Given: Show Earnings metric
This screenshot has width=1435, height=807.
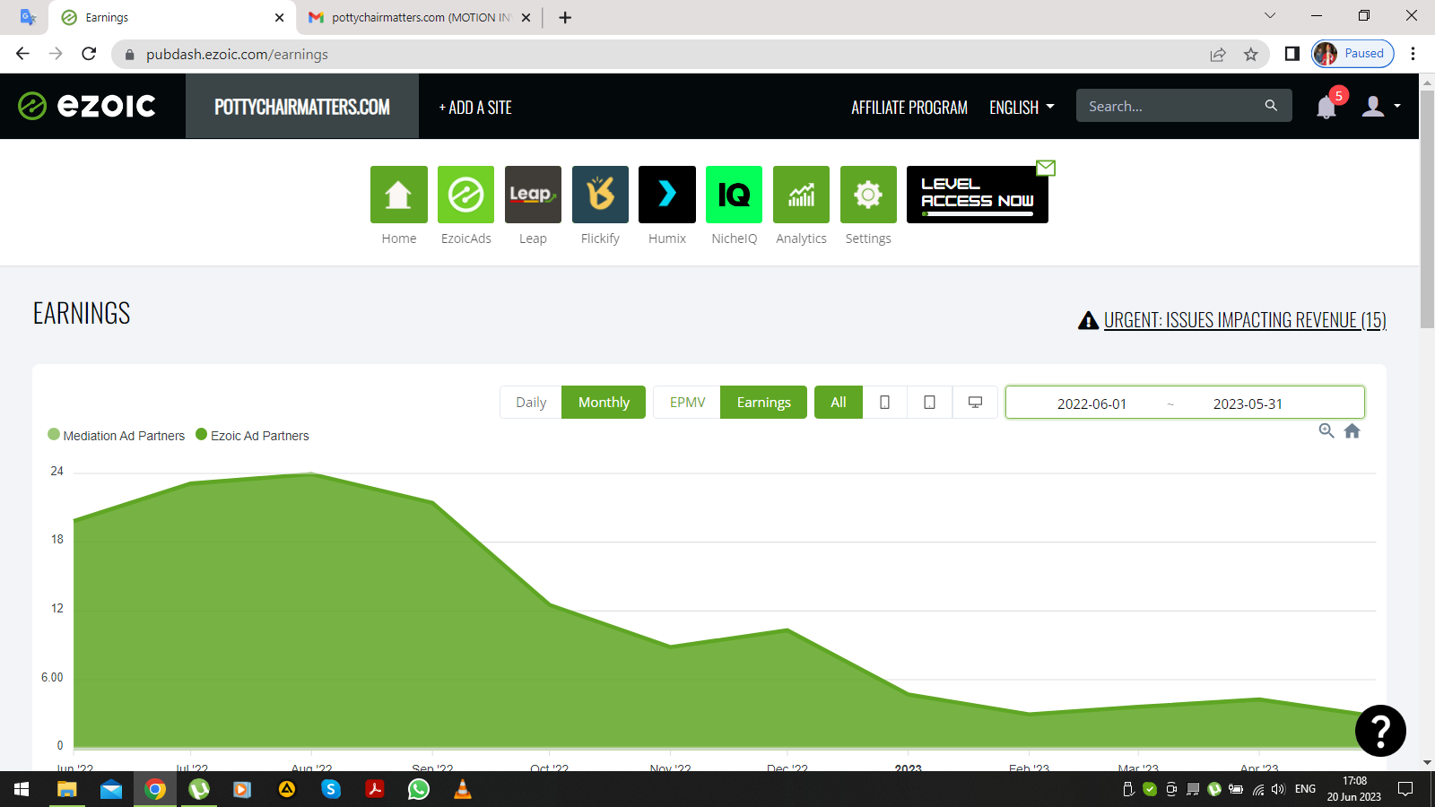Looking at the screenshot, I should (764, 403).
